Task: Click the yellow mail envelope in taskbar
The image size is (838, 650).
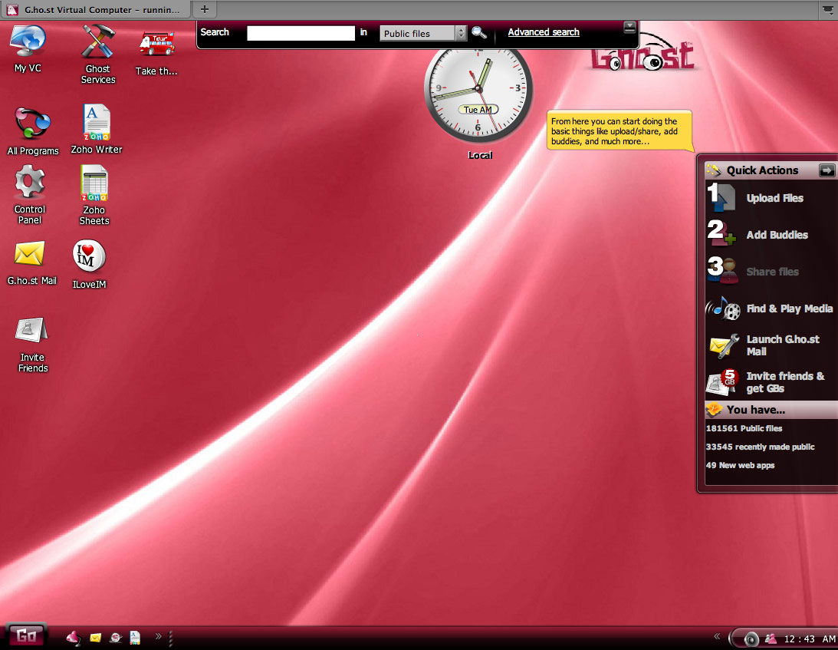Action: 96,638
